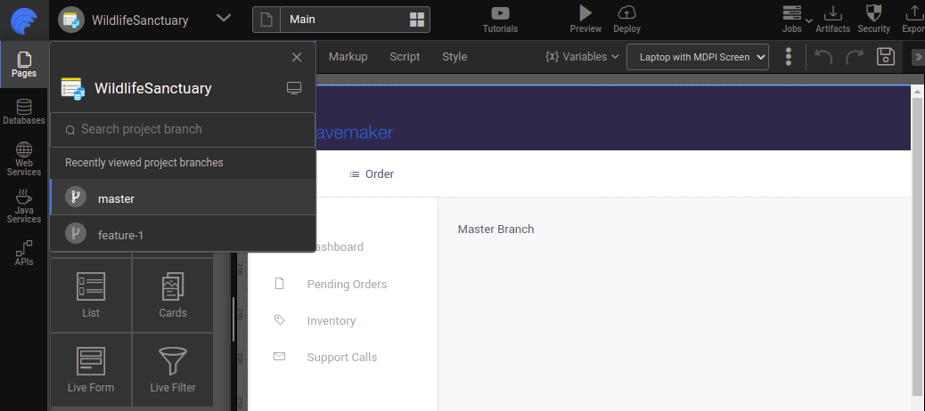Viewport: 925px width, 411px height.
Task: Open the Laptop with MDPI Screen dropdown
Action: pos(697,57)
